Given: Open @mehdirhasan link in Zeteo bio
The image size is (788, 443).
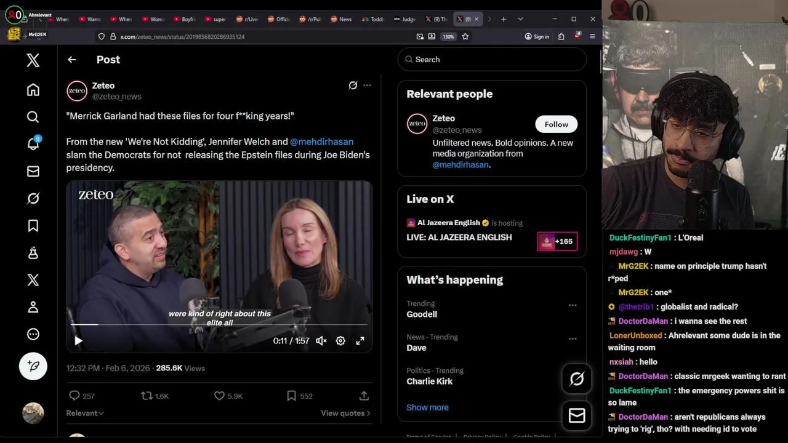Looking at the screenshot, I should point(460,165).
